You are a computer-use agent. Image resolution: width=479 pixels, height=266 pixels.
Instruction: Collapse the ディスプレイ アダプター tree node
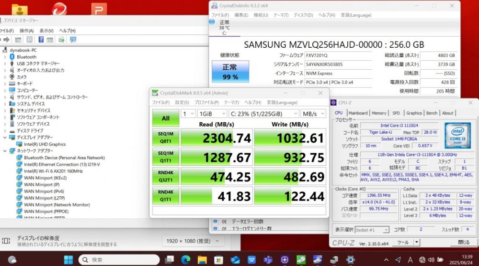[5, 138]
